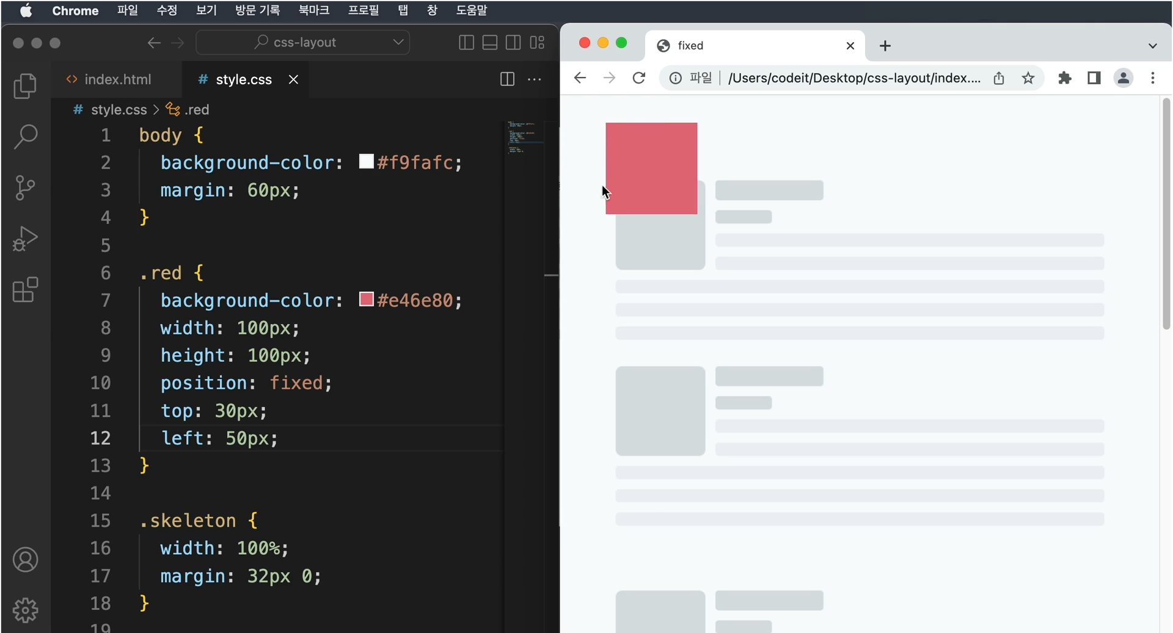Image resolution: width=1173 pixels, height=633 pixels.
Task: Click the Chrome address bar URL
Action: coord(854,78)
